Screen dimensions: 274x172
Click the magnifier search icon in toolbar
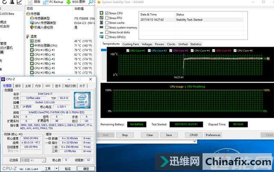91,2
